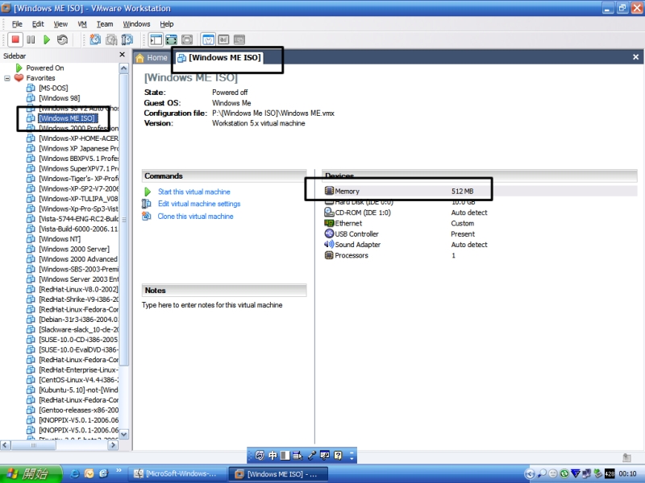Click the Take Snapshot toolbar icon
The width and height of the screenshot is (645, 483).
click(95, 39)
